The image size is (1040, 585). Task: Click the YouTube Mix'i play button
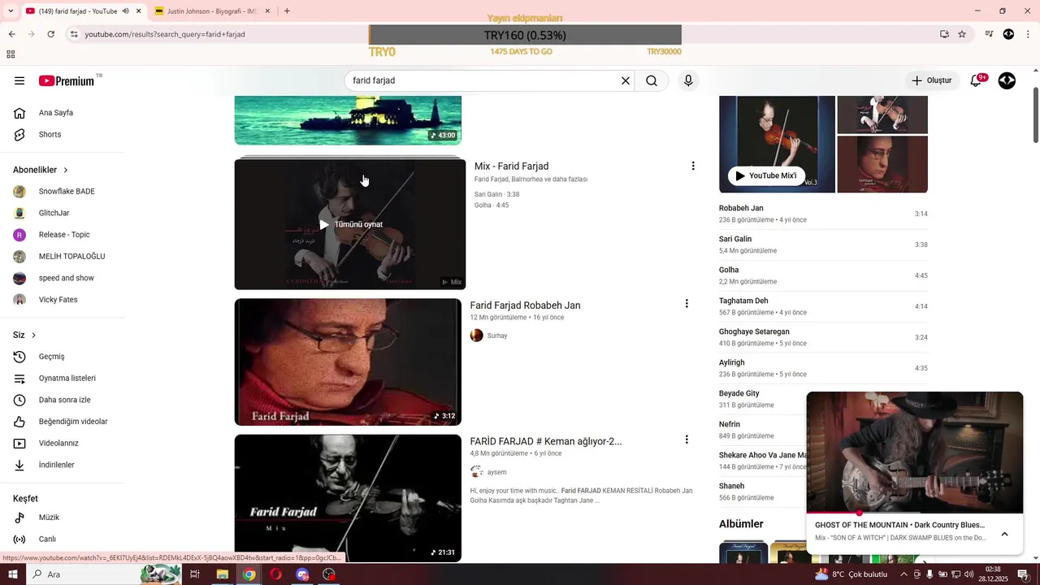pyautogui.click(x=766, y=175)
